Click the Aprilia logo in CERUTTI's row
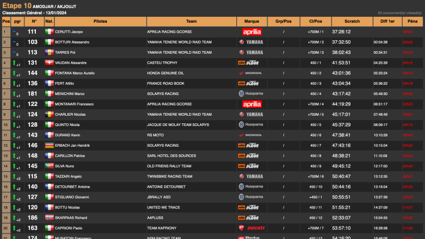The image size is (425, 239). (252, 32)
